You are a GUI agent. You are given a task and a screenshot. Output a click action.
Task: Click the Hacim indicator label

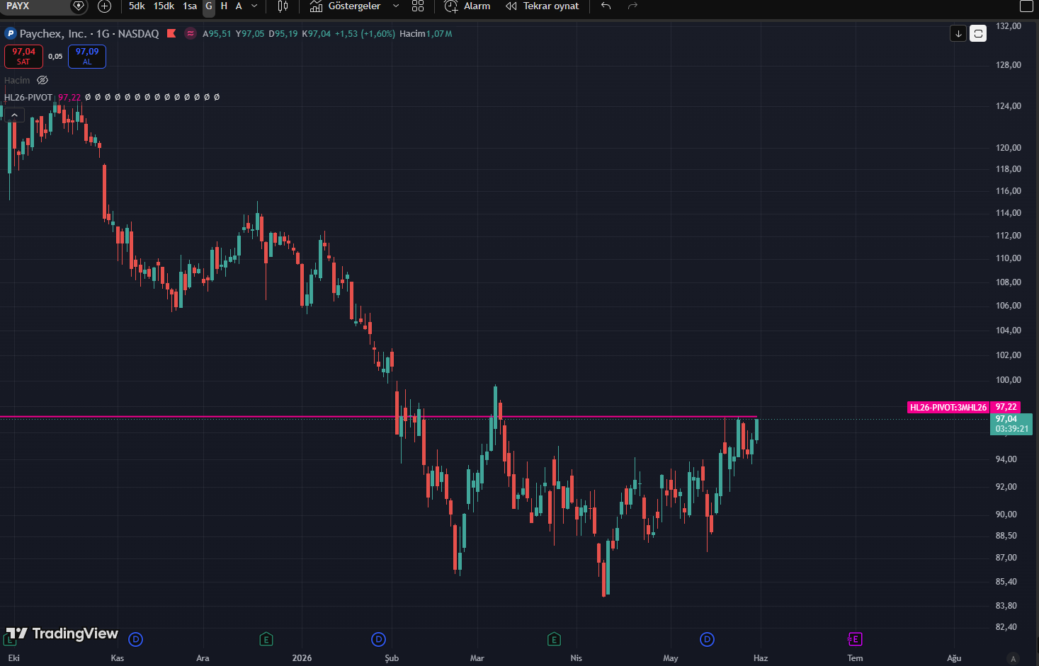click(x=17, y=81)
